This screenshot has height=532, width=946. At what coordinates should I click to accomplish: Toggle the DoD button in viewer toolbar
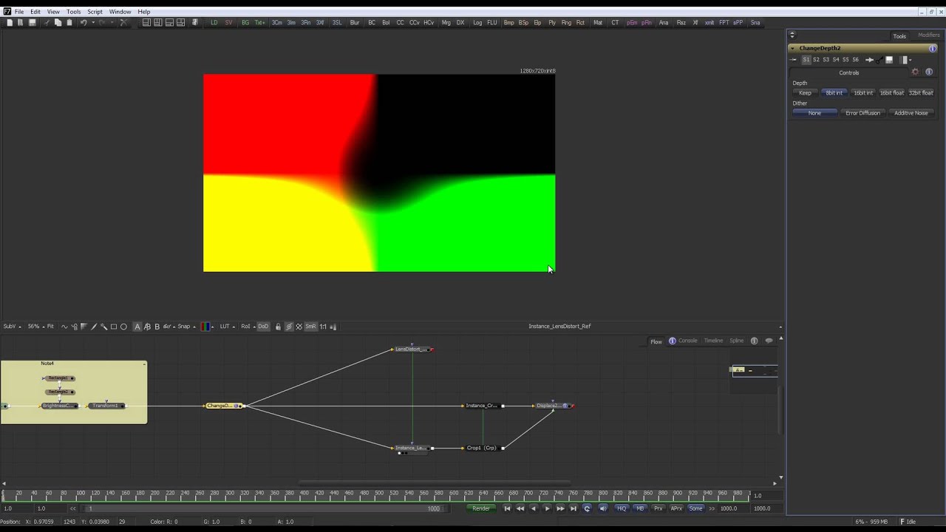point(263,327)
